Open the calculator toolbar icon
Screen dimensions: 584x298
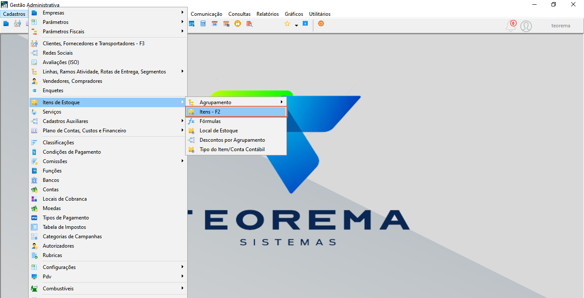coord(203,24)
